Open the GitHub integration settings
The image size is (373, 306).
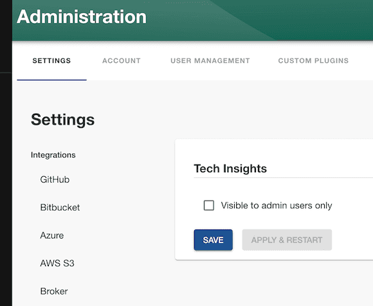55,179
